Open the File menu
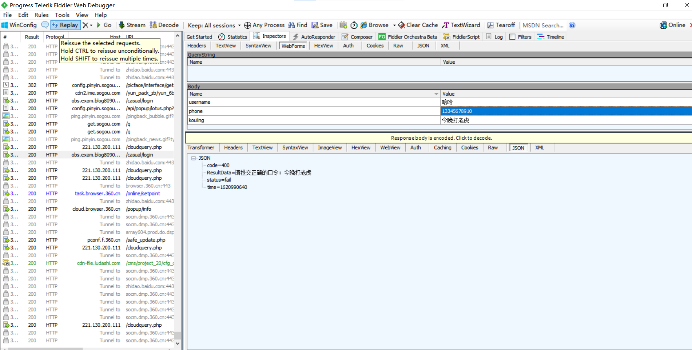The width and height of the screenshot is (692, 350). 8,15
